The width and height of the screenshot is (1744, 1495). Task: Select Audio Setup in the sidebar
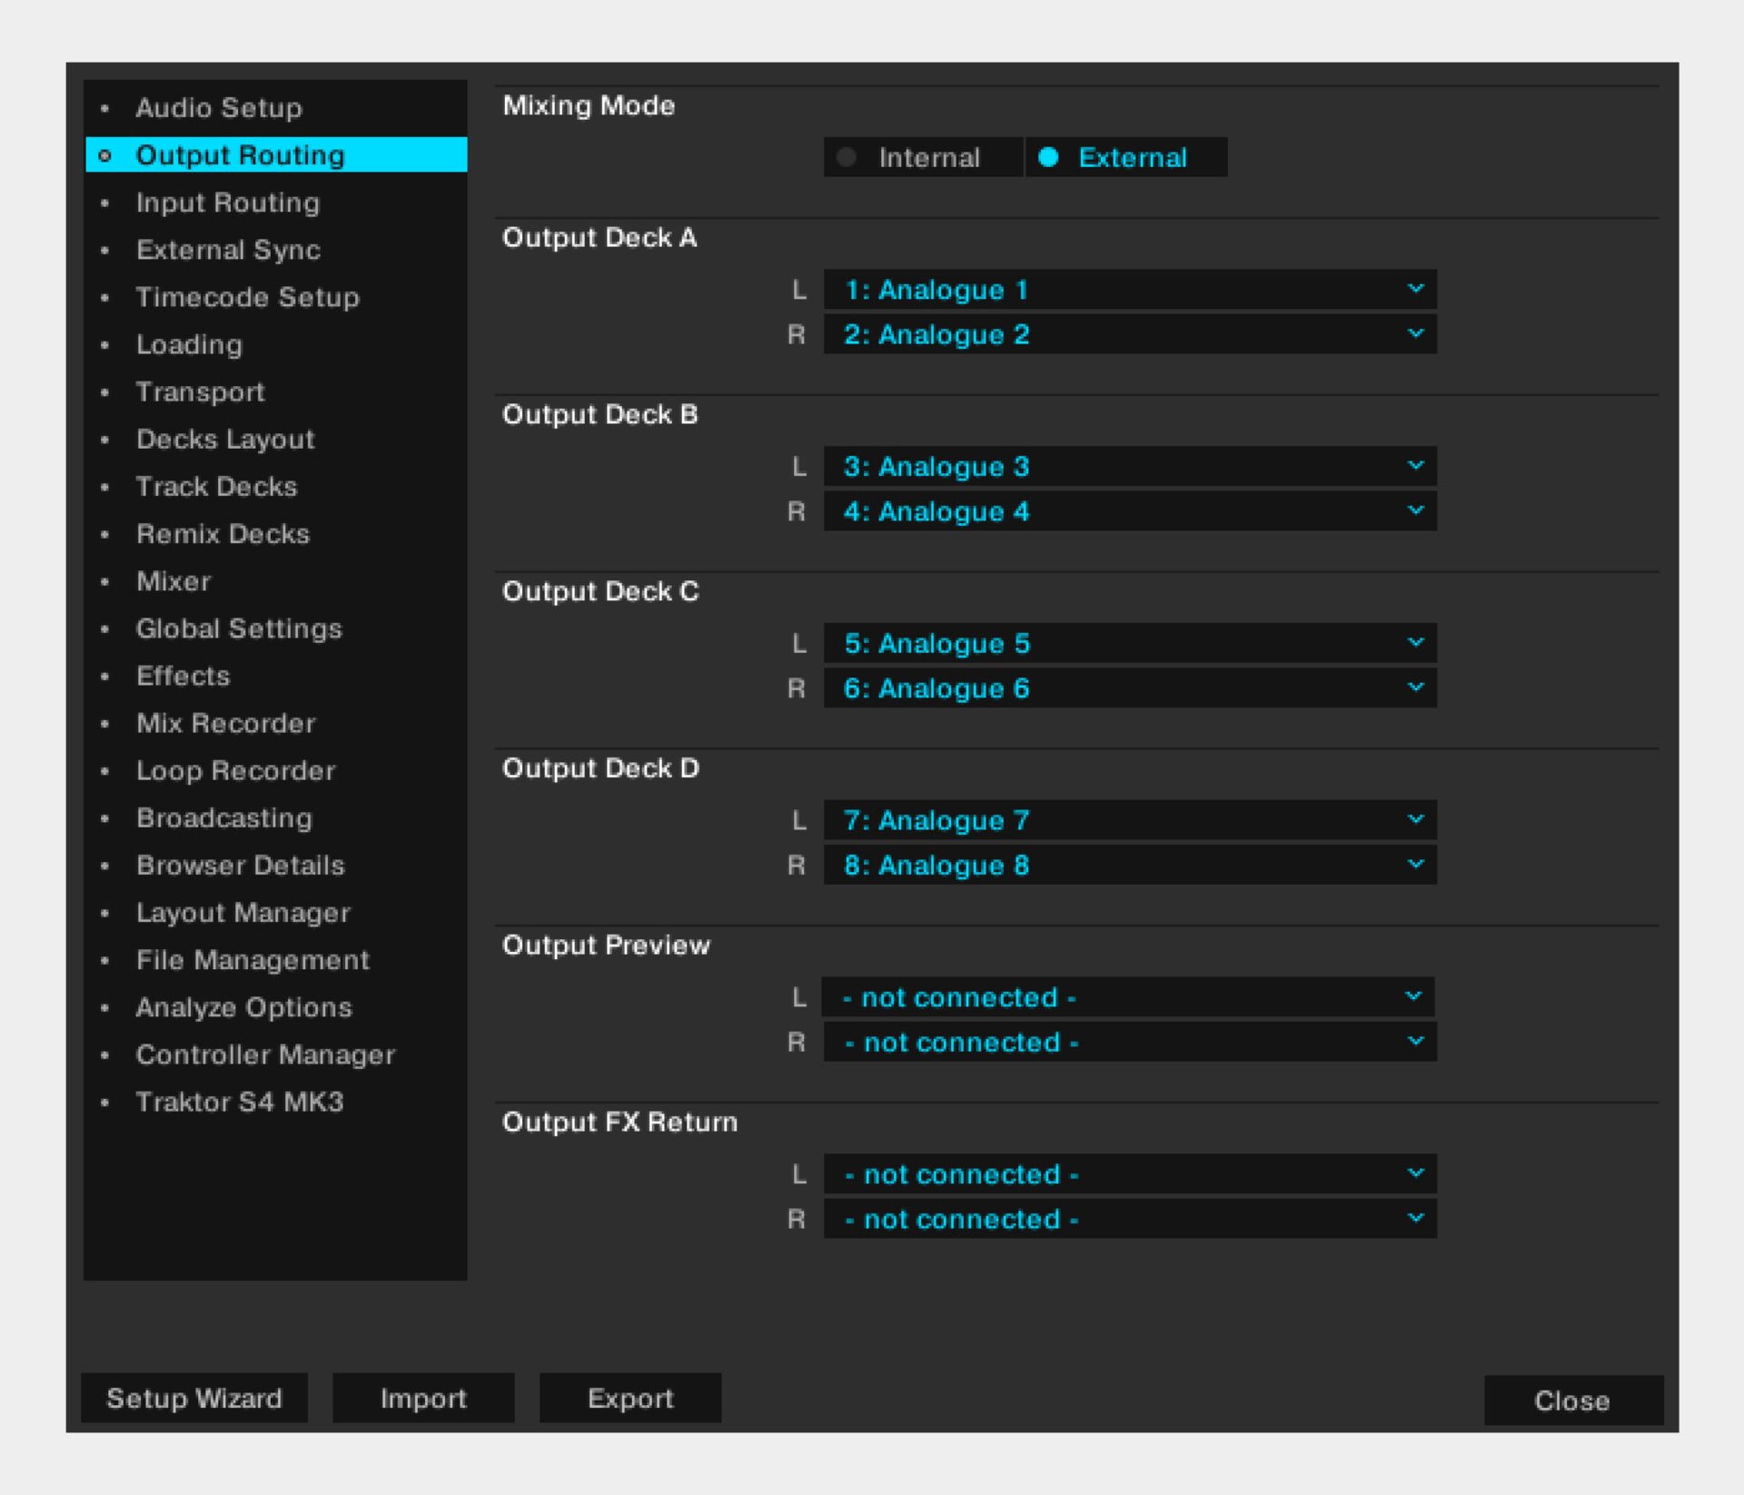pyautogui.click(x=219, y=108)
